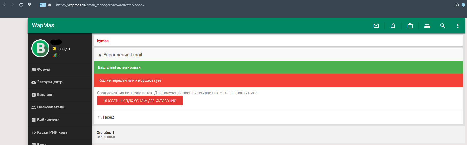Click the browser reload icon

[x=21, y=5]
